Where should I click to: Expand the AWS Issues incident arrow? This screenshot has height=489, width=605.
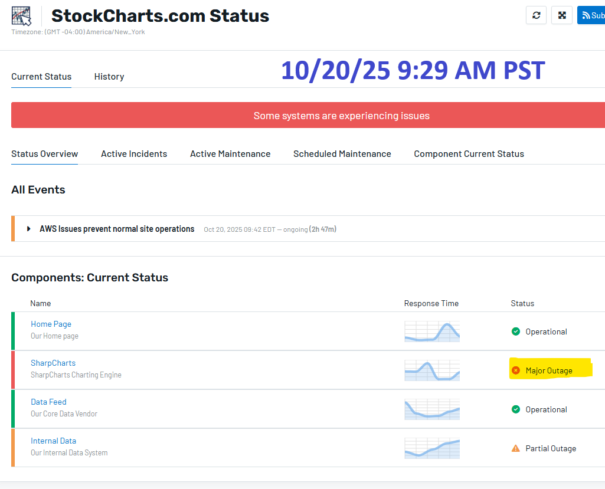pyautogui.click(x=29, y=229)
